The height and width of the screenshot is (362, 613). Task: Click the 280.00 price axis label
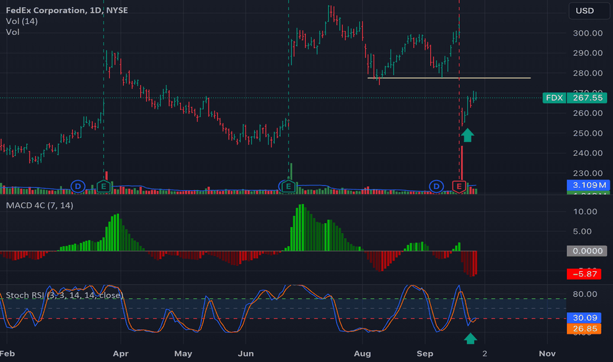click(x=587, y=73)
